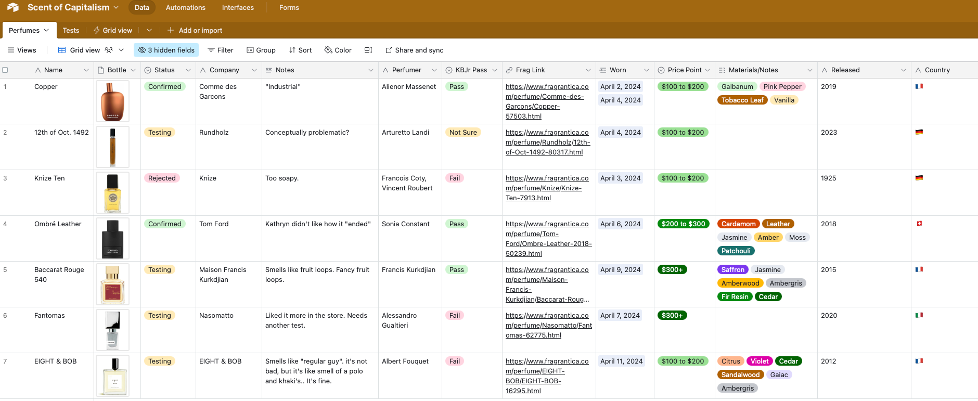
Task: Open the Perfumer column dropdown arrow
Action: [x=434, y=70]
